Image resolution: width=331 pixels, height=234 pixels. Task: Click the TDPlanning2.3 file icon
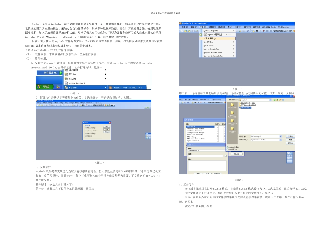(240, 108)
